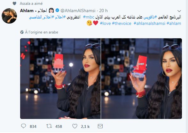Viewport: 188px width, 133px height.
Task: Click À l'origine en arabe translation text
Action: pos(42,32)
